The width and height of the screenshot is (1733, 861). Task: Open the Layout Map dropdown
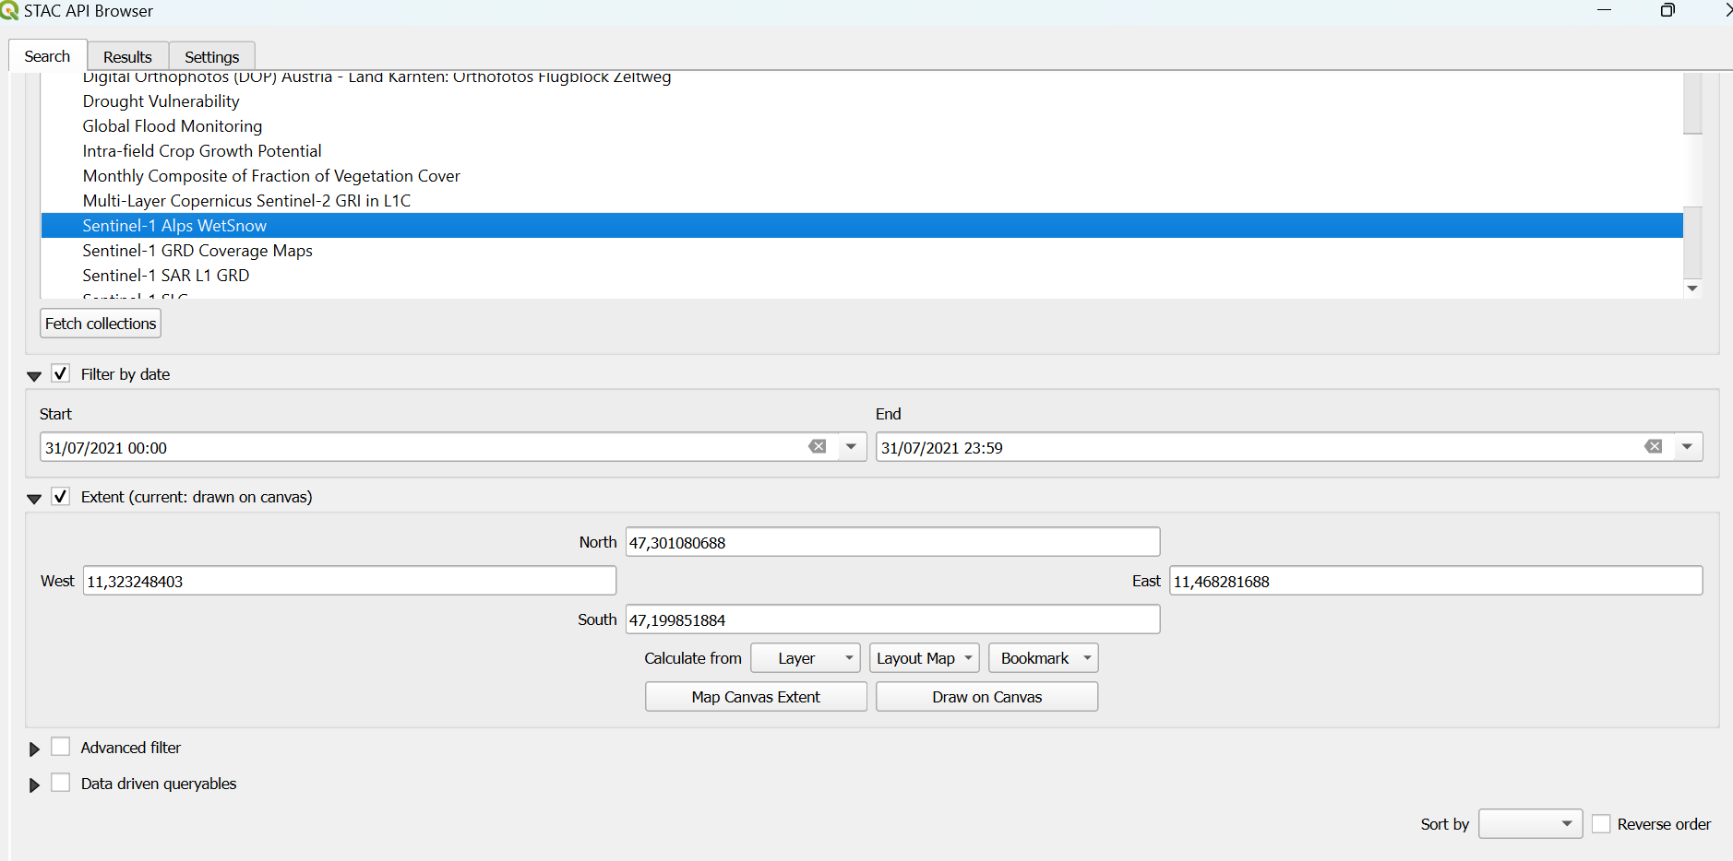[924, 658]
